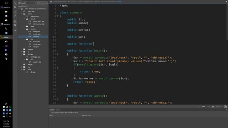Expand the home folder

pos(24,26)
